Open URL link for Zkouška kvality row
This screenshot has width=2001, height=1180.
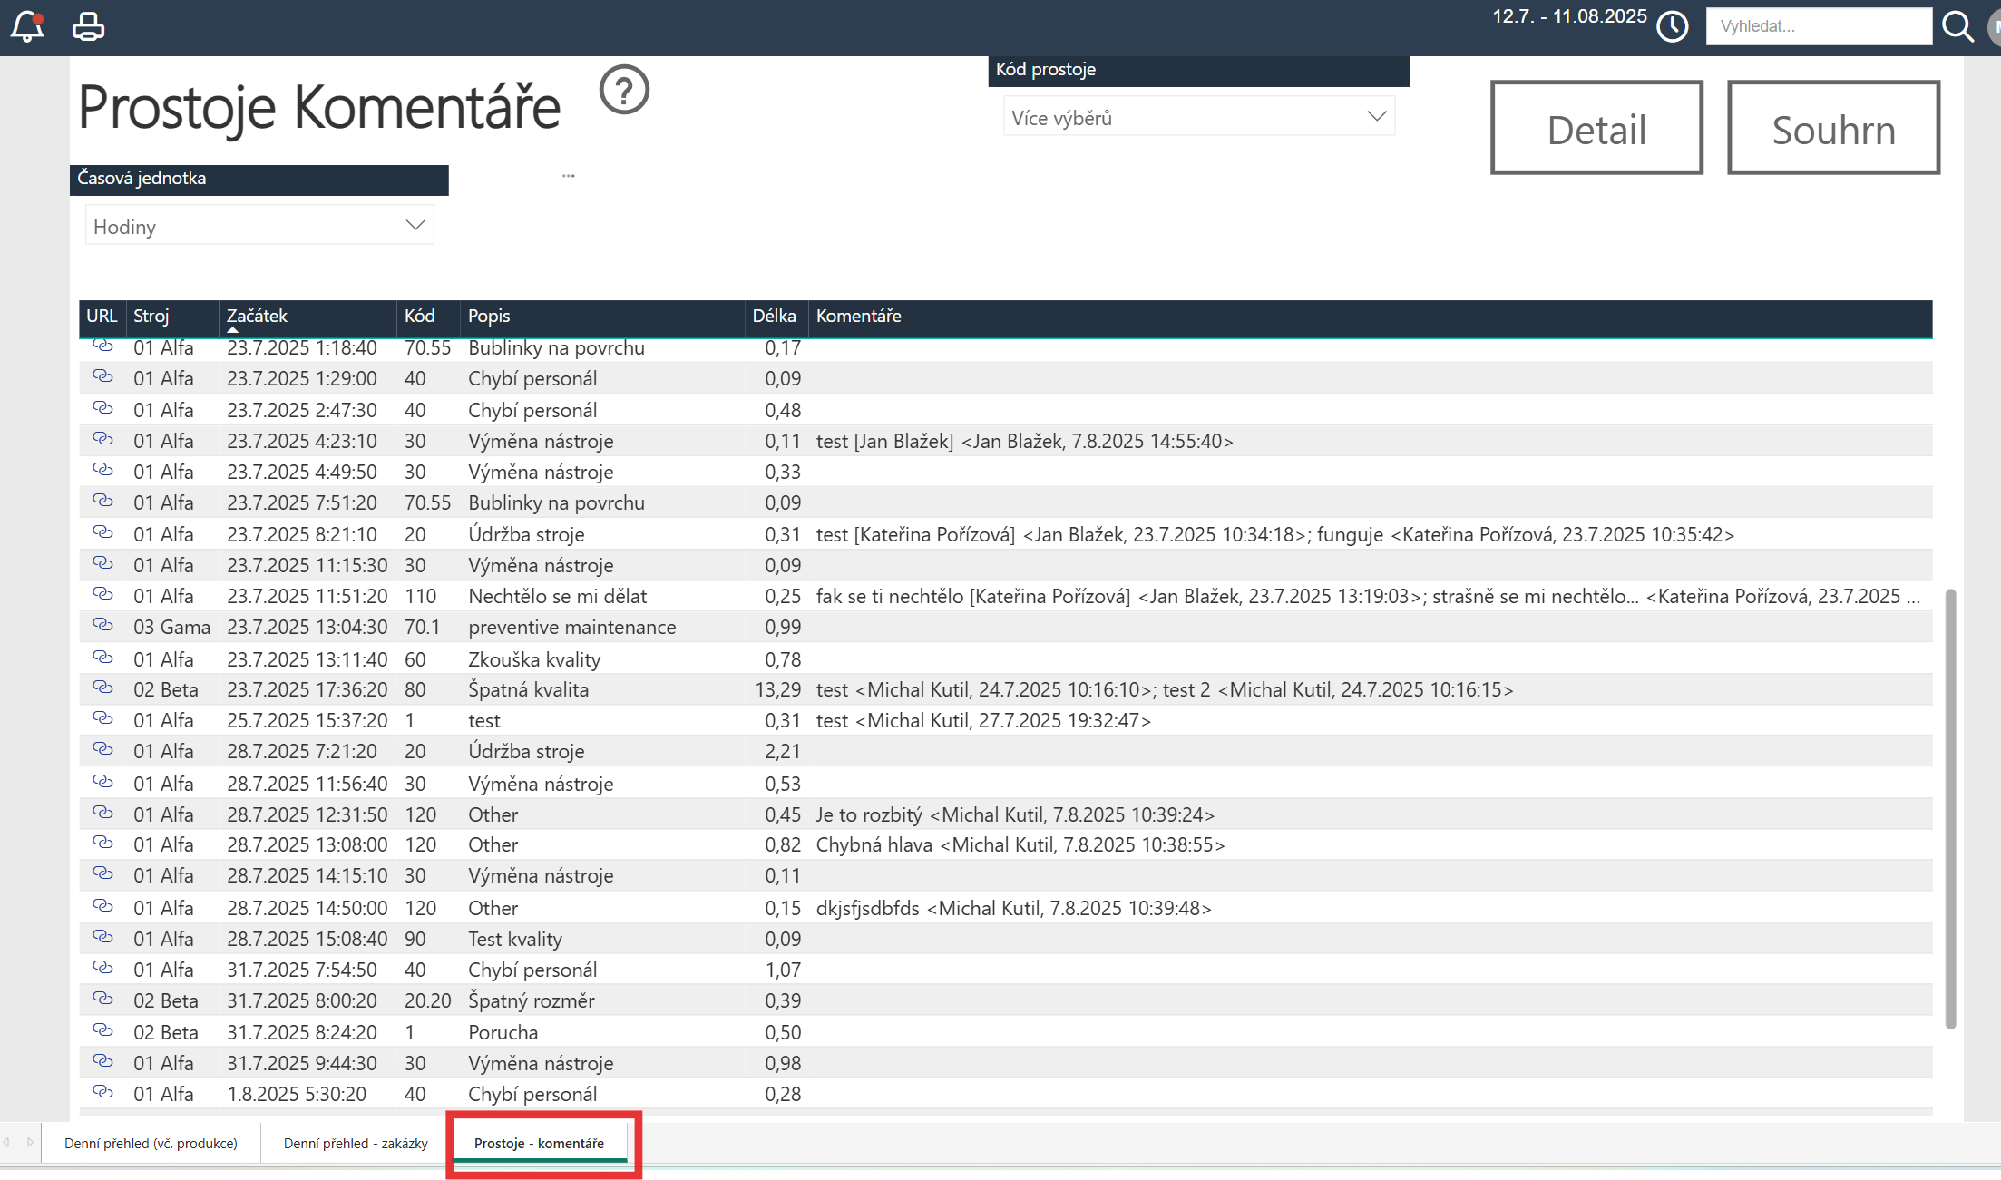[102, 657]
